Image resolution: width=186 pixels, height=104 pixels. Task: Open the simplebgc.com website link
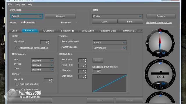tap(159, 23)
